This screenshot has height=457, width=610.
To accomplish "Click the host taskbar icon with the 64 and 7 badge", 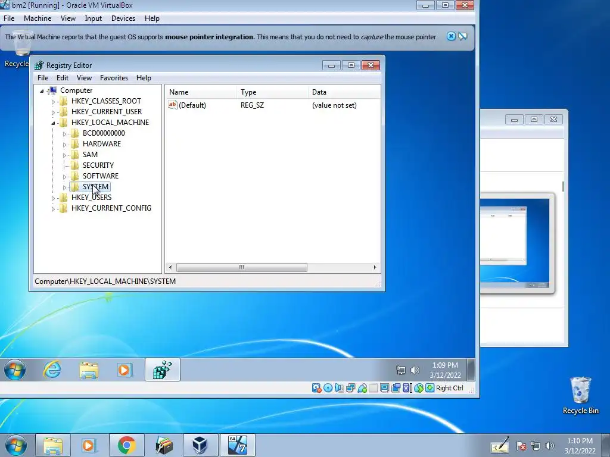I will point(237,445).
